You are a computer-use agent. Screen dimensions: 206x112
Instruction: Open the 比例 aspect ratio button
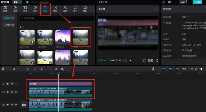(150, 60)
